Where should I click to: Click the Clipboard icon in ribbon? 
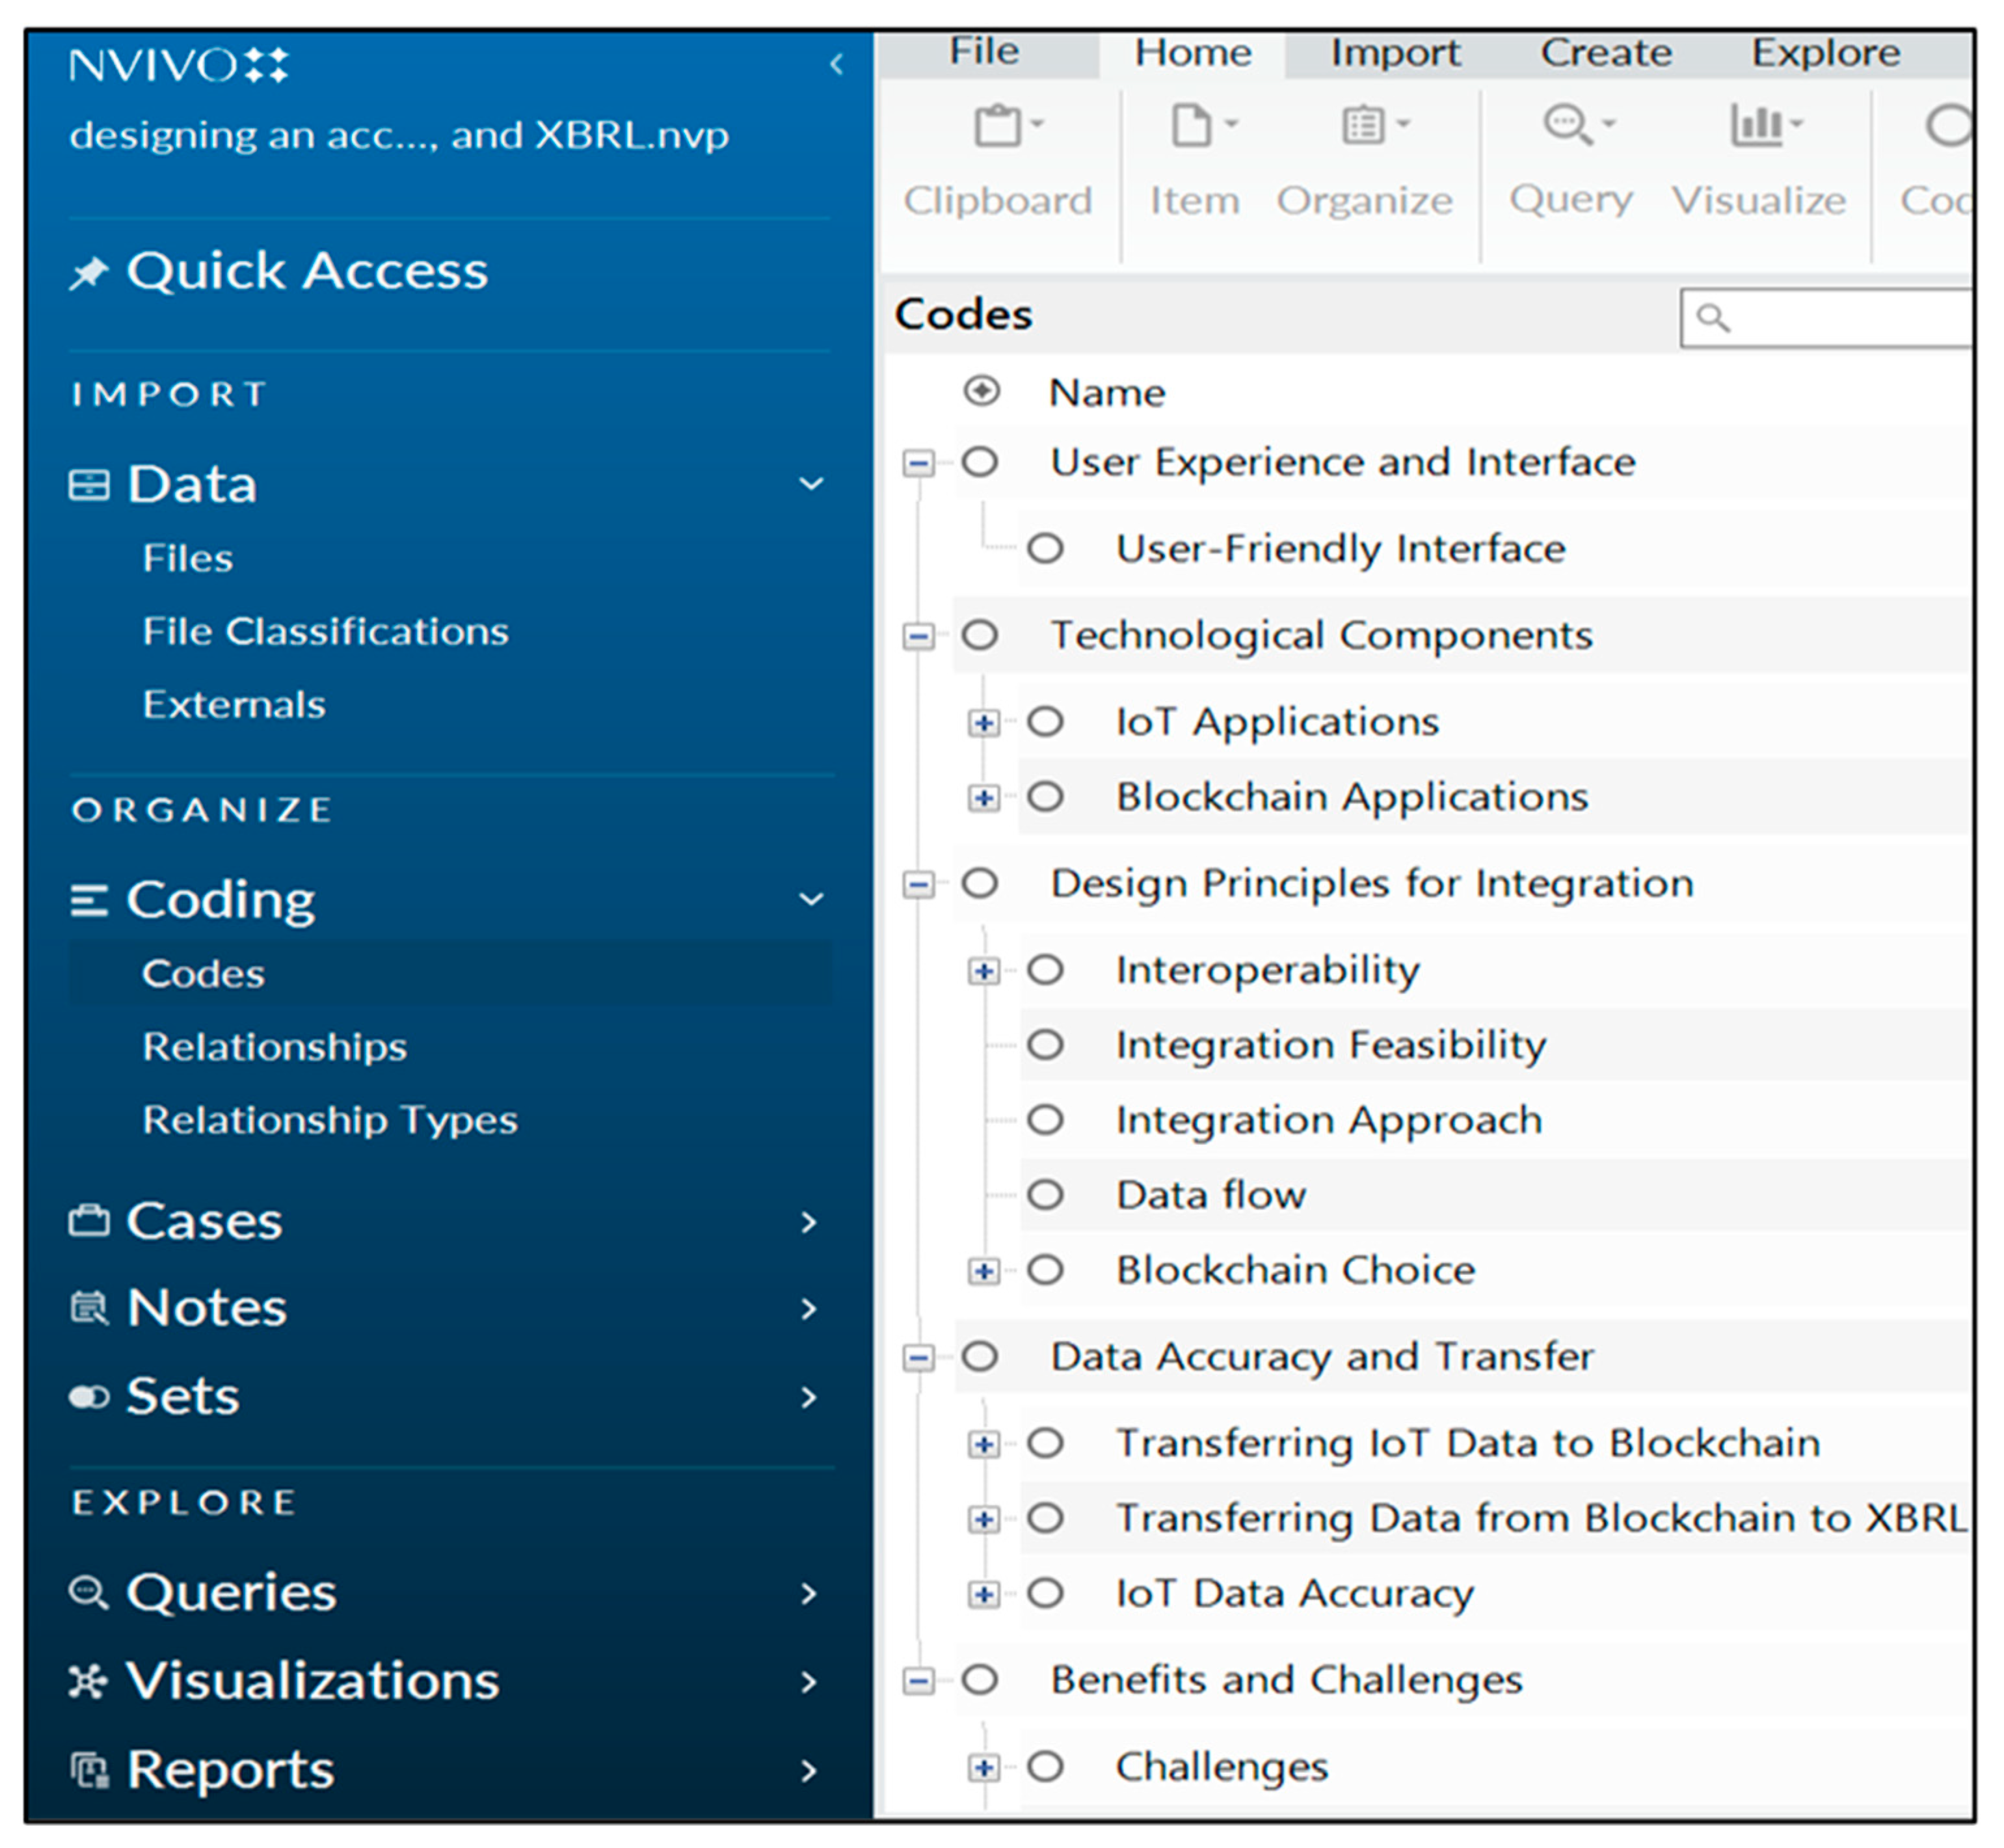click(x=997, y=127)
